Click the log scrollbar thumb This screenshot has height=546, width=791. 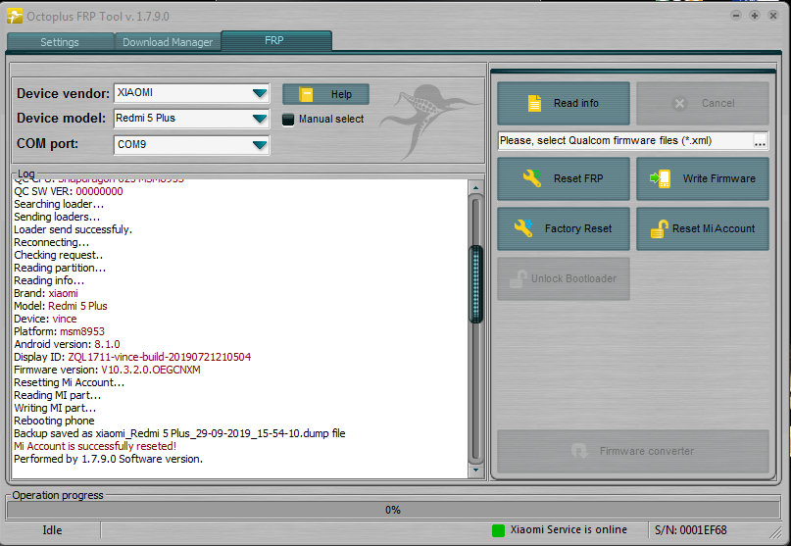pos(475,284)
